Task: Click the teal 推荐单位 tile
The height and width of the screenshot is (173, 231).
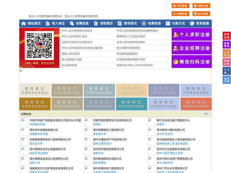Action: 132,104
